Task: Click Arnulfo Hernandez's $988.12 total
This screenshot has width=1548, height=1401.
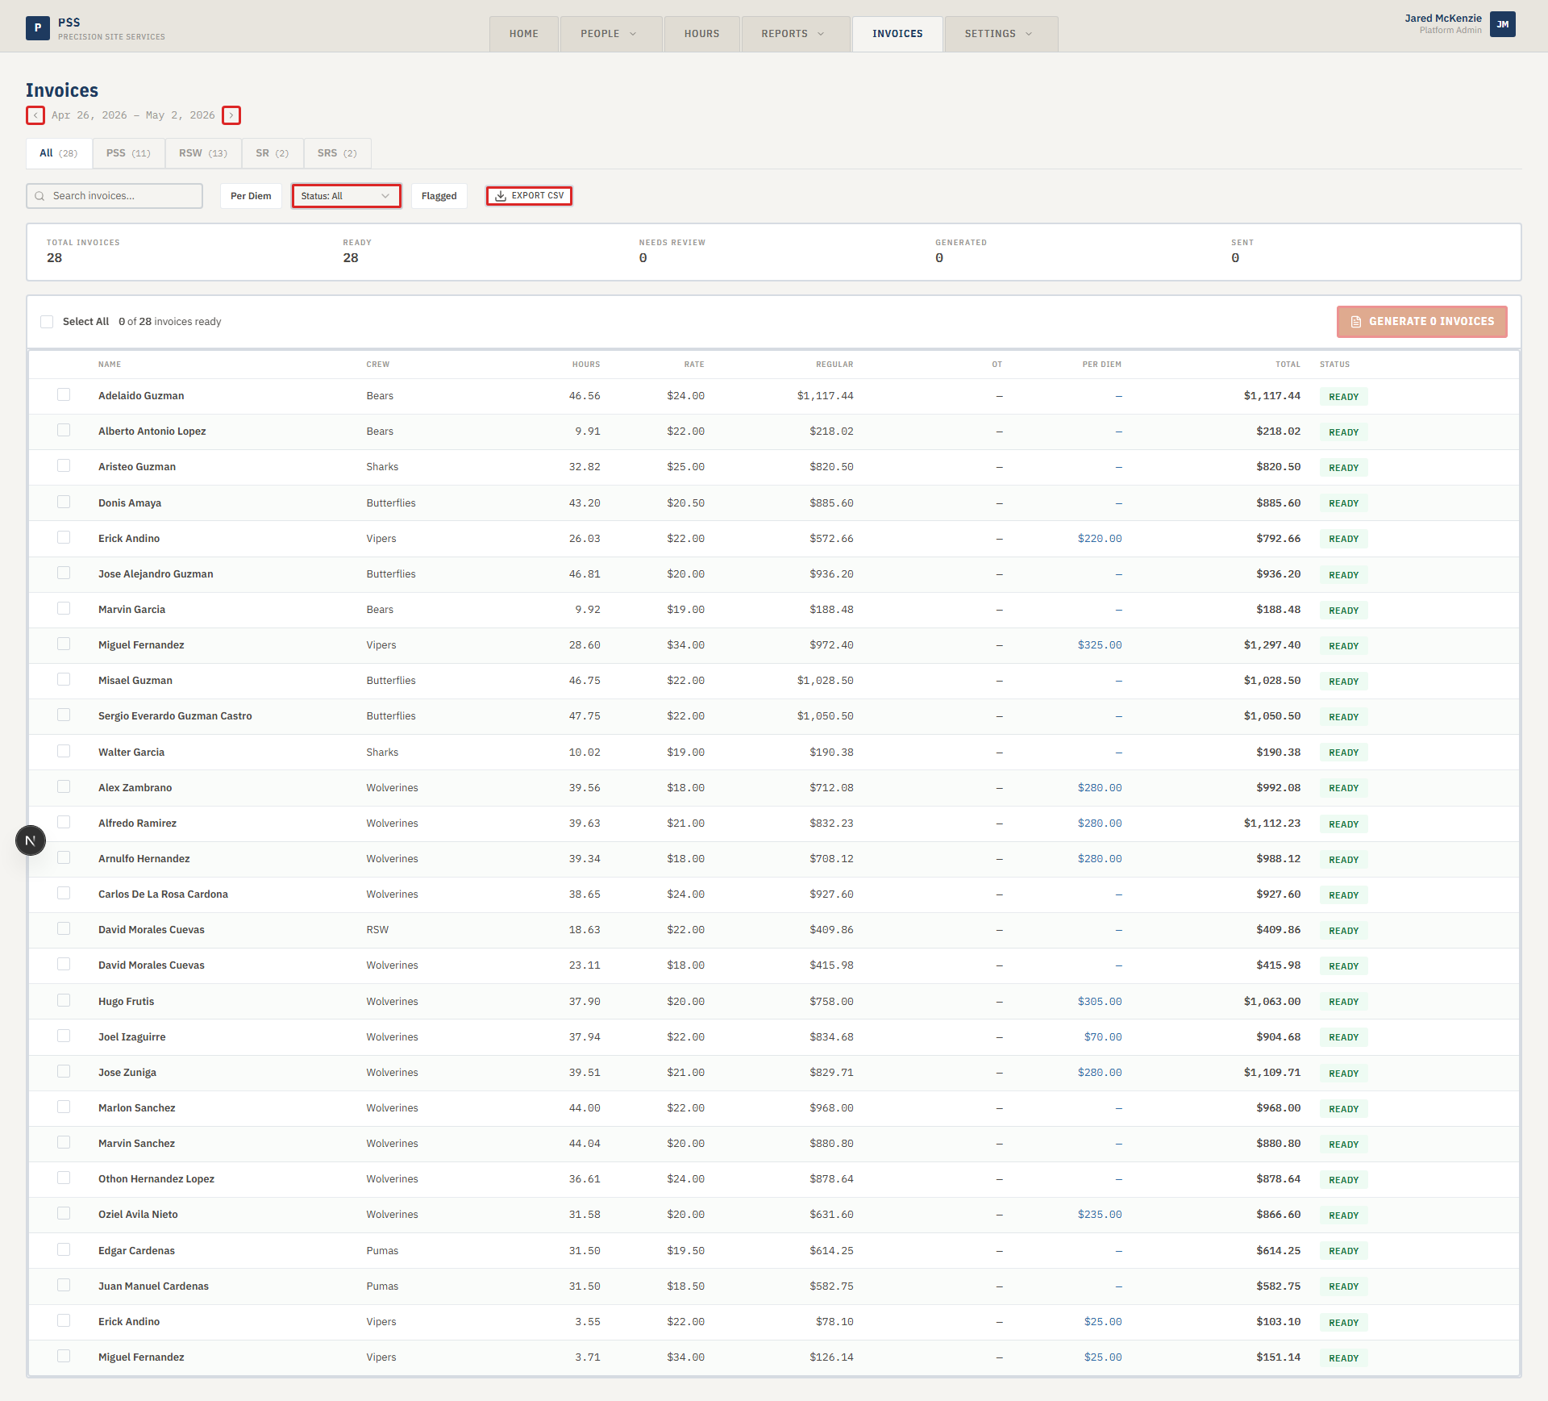Action: click(x=1278, y=859)
